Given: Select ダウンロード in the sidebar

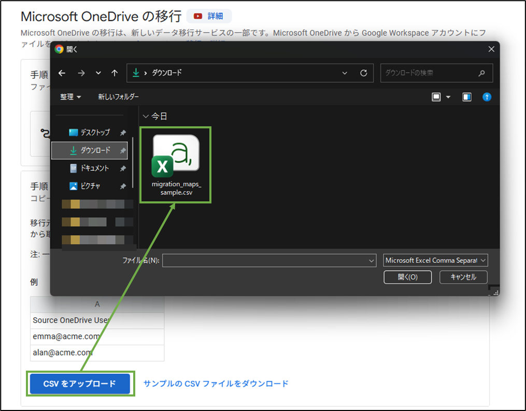Looking at the screenshot, I should (90, 151).
